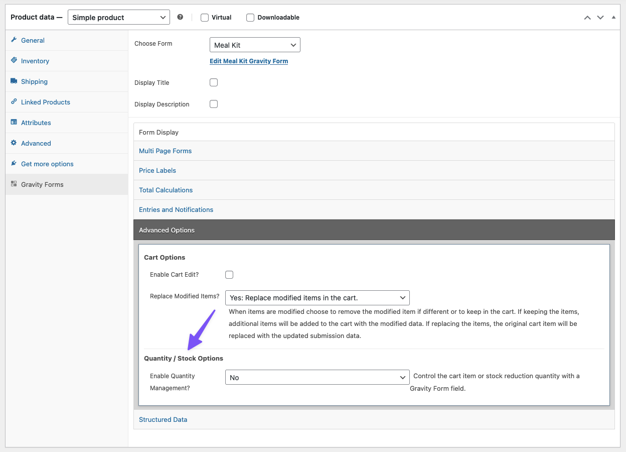
Task: Switch to the Gravity Forms tab
Action: click(x=42, y=184)
